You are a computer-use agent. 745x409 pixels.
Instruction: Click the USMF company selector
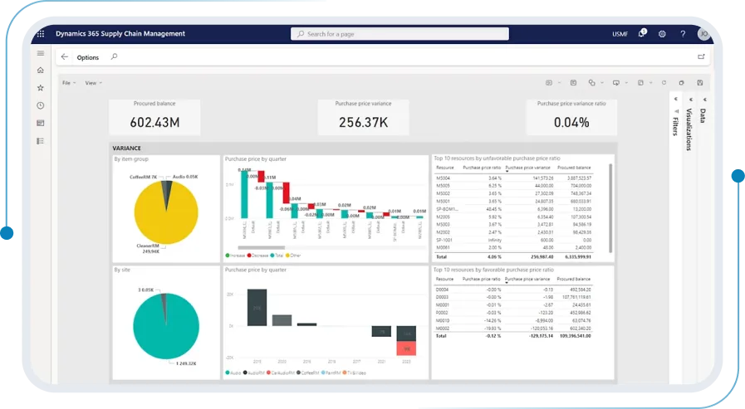point(620,34)
